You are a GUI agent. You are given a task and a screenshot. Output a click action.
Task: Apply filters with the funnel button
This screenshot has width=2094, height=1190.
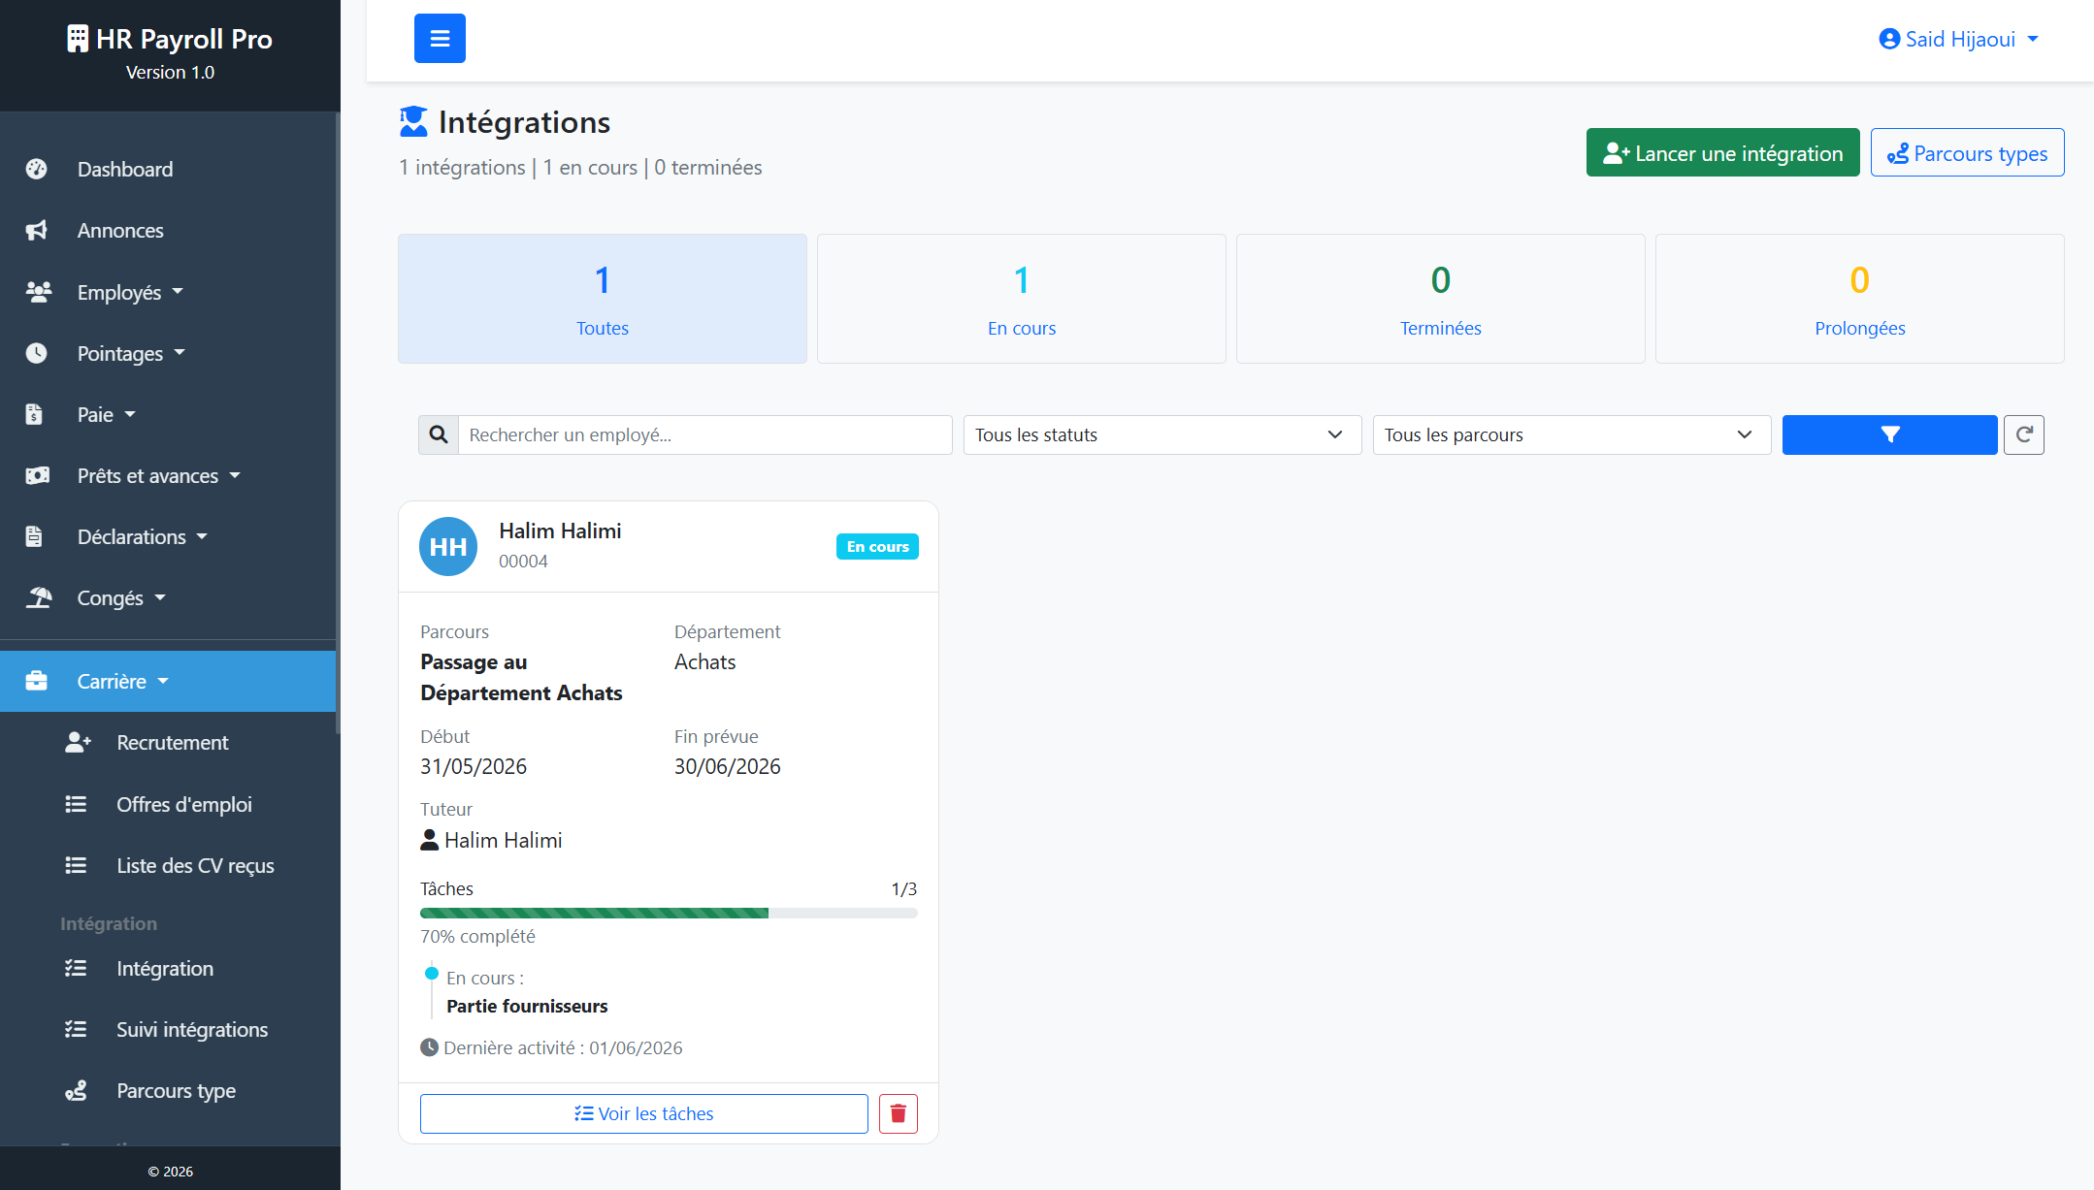[x=1889, y=434]
